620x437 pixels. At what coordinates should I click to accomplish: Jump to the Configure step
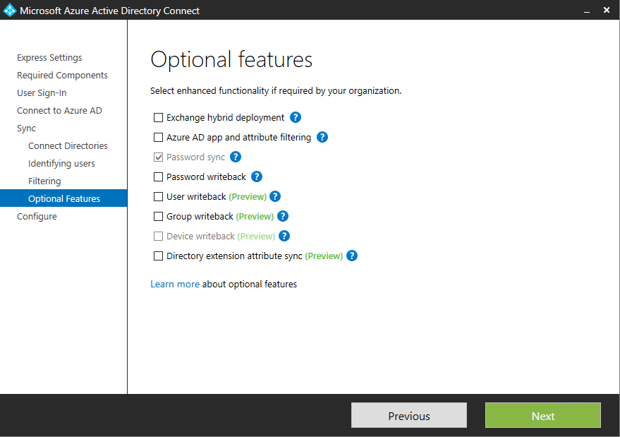37,217
